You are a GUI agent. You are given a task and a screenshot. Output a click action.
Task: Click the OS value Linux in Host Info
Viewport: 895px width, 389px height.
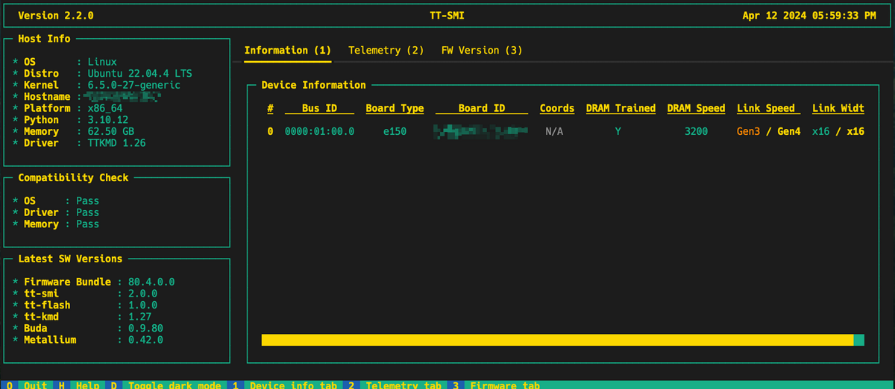tap(102, 62)
